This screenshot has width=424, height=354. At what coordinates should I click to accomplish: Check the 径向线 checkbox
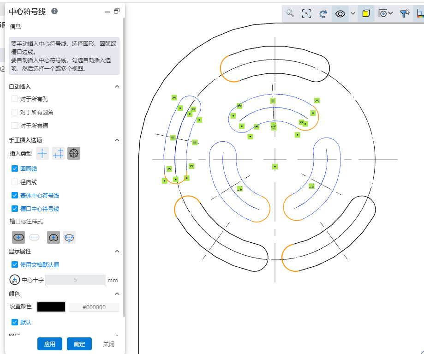point(15,182)
